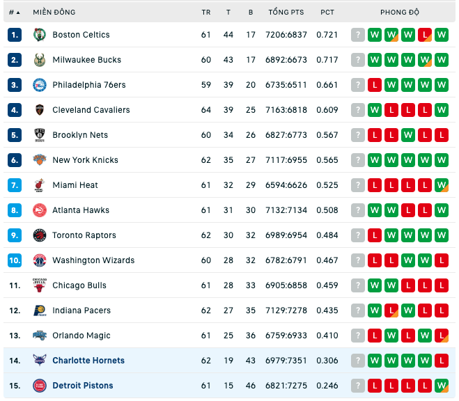Click the Washington Wizards rank 10 badge

[15, 260]
